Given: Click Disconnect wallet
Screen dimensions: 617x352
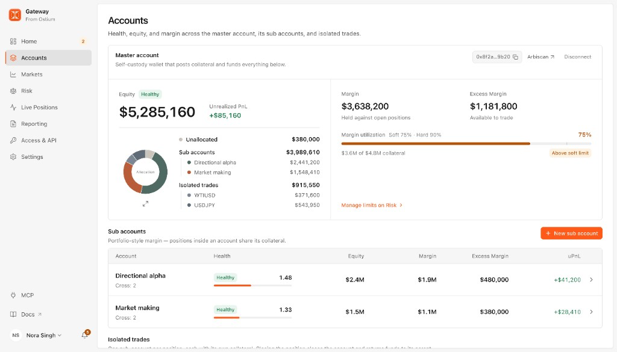Looking at the screenshot, I should [577, 57].
